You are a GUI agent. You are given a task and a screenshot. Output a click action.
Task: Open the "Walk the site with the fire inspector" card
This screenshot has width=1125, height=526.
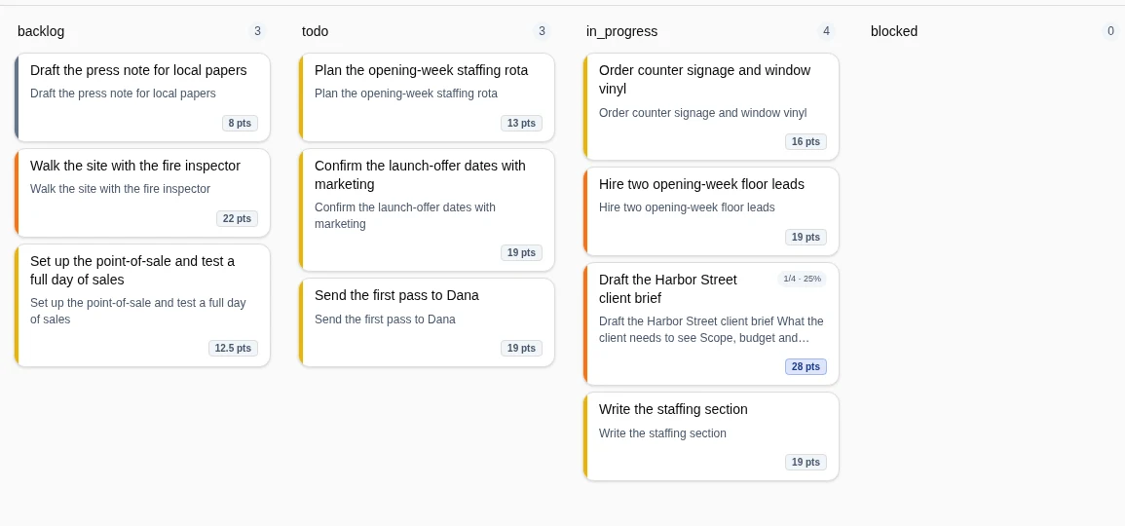(142, 193)
